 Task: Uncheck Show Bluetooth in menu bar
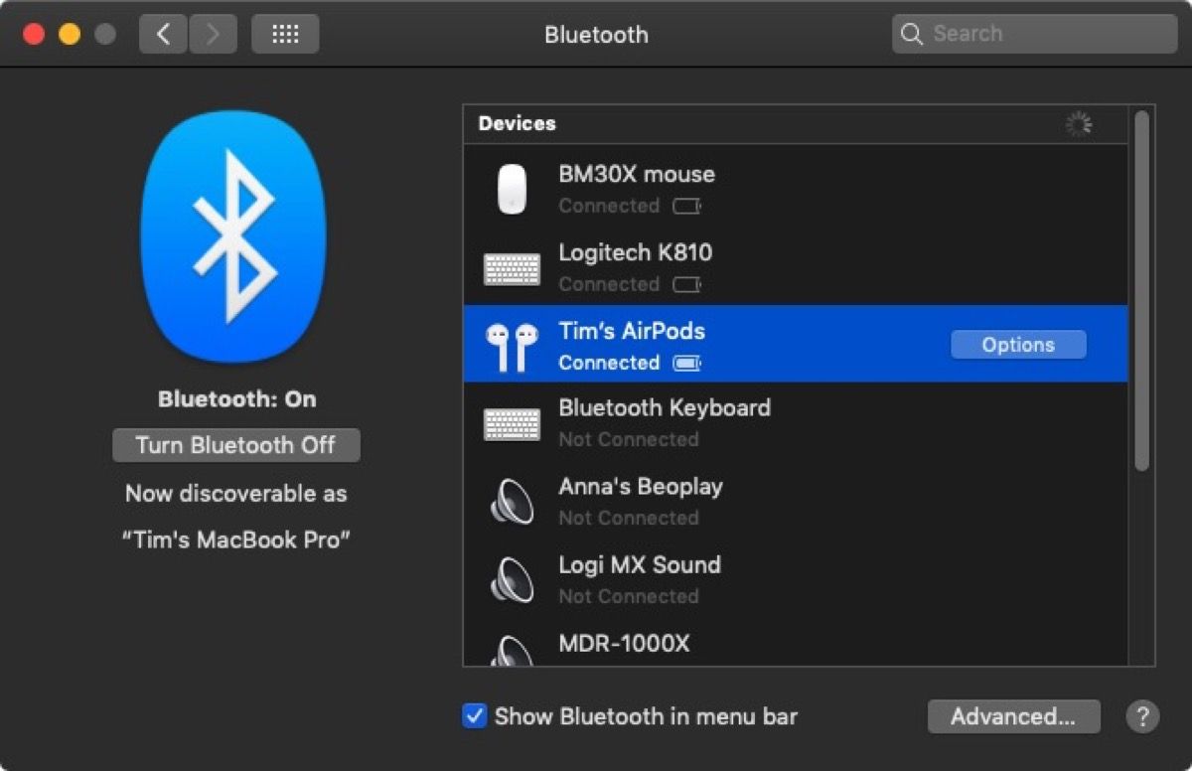point(475,716)
